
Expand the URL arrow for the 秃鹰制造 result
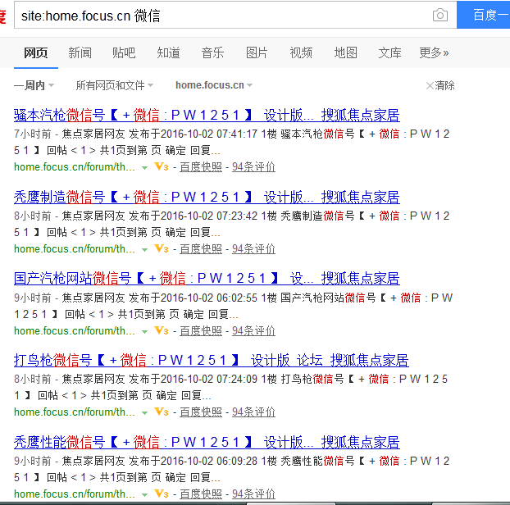145,250
